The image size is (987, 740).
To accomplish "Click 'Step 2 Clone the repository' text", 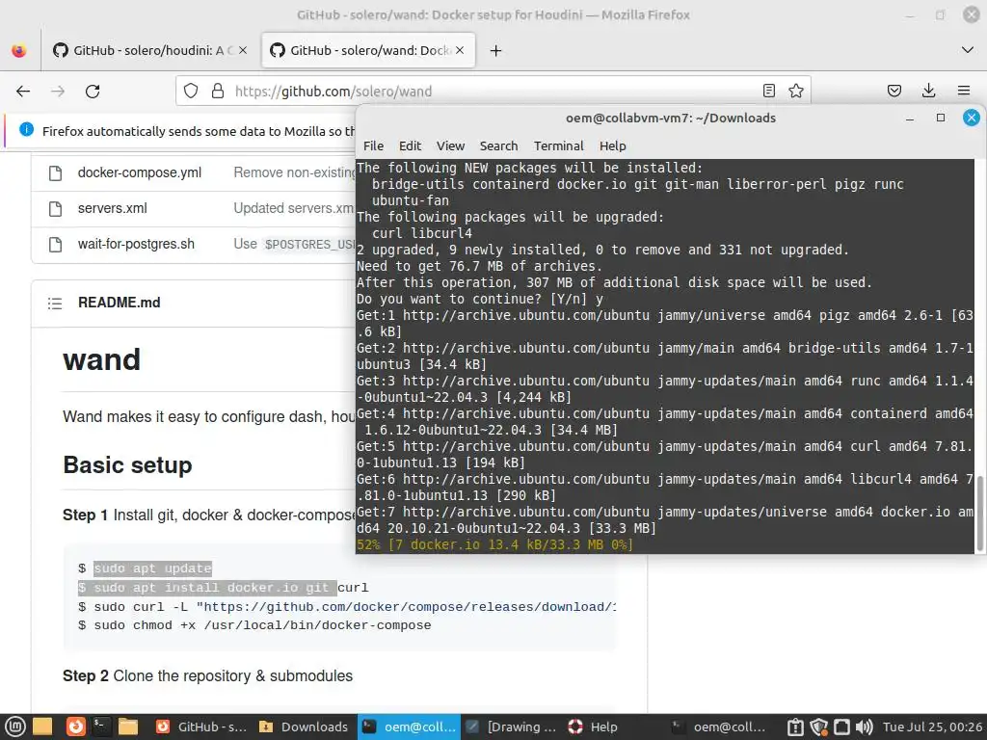I will pos(208,675).
